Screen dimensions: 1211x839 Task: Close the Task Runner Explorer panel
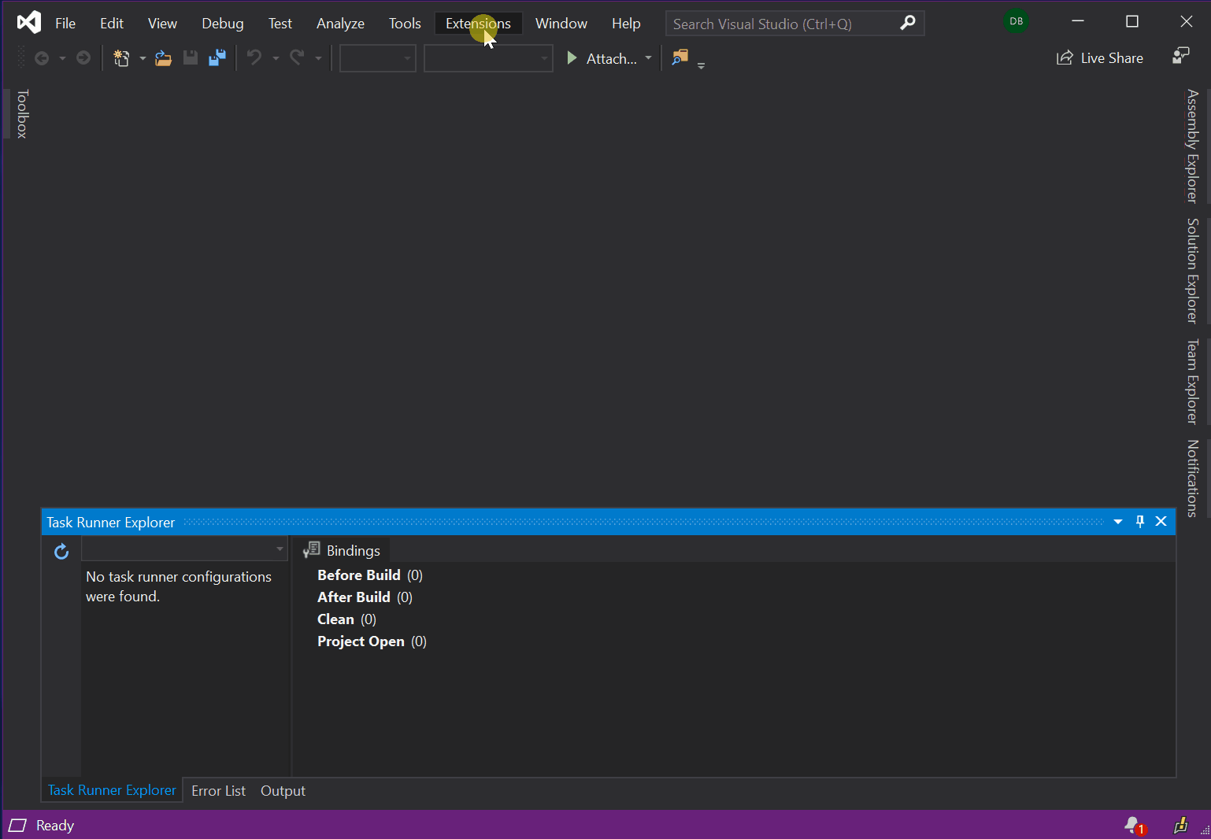click(x=1161, y=522)
